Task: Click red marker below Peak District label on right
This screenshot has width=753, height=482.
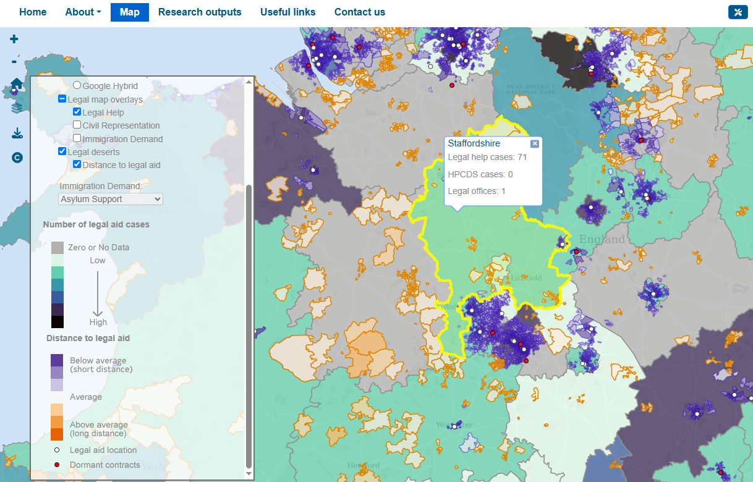Action: pos(641,140)
